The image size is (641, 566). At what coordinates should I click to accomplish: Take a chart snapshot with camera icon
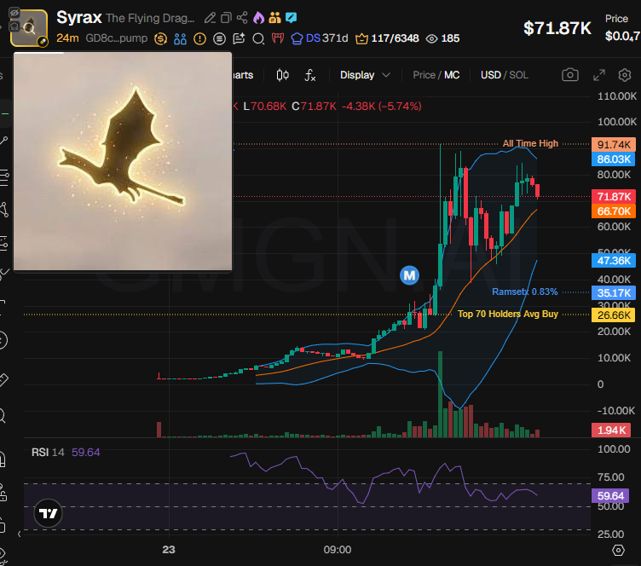pos(570,75)
